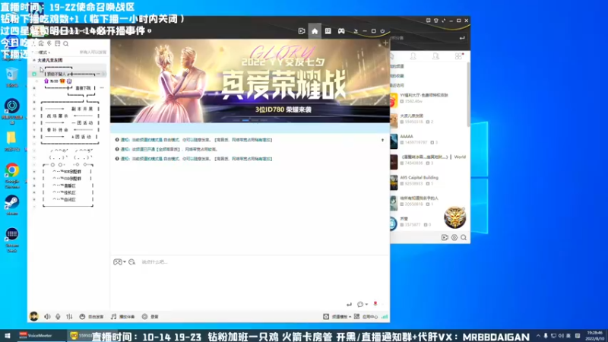Open the home tab in YY title bar
Image resolution: width=608 pixels, height=342 pixels.
pos(315,31)
